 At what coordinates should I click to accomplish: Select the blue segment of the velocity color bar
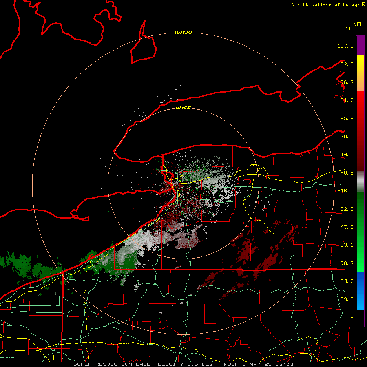coord(360,291)
